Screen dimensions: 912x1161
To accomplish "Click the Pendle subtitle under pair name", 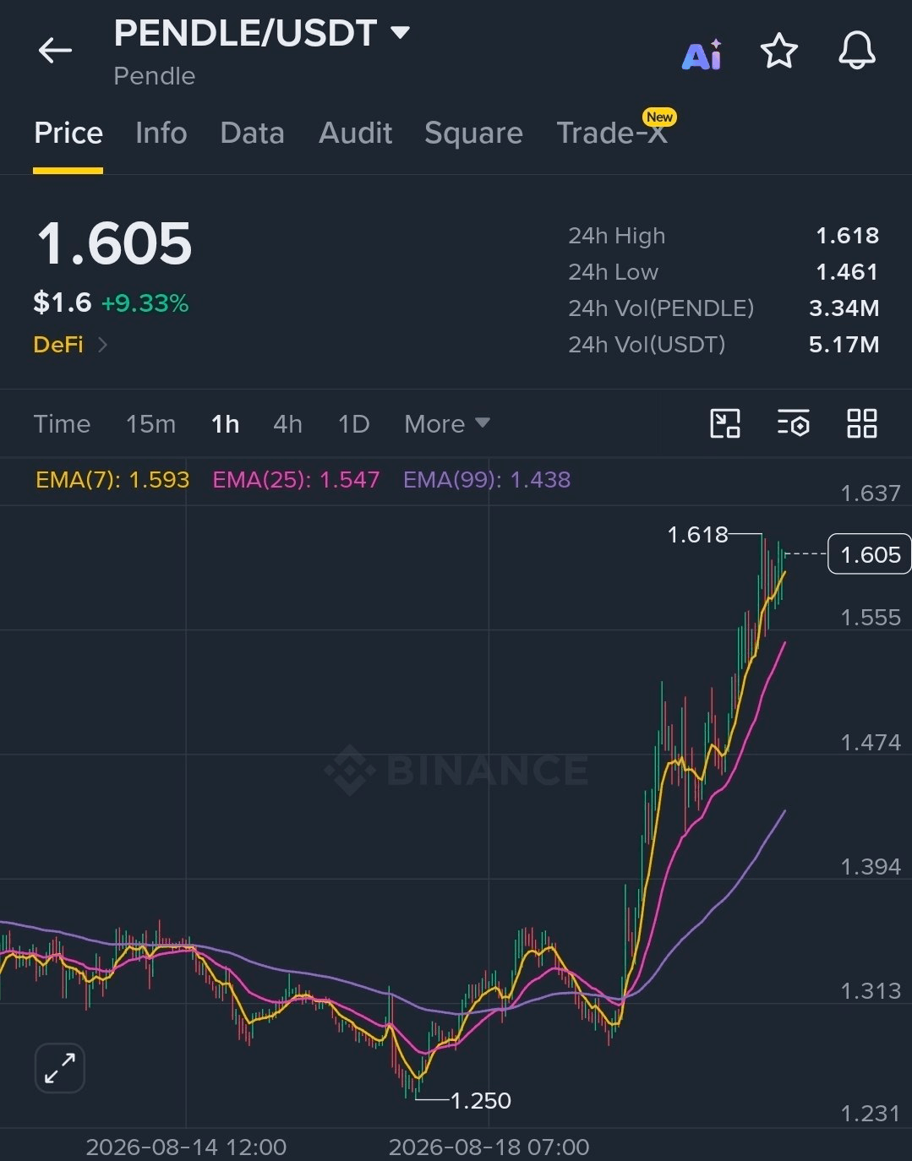I will click(x=155, y=76).
